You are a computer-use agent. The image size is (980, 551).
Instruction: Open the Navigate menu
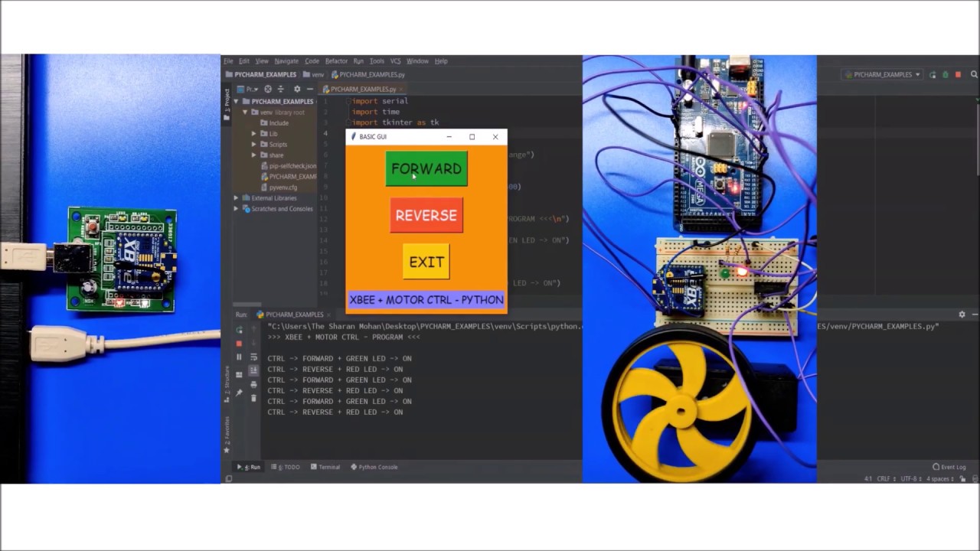click(286, 61)
